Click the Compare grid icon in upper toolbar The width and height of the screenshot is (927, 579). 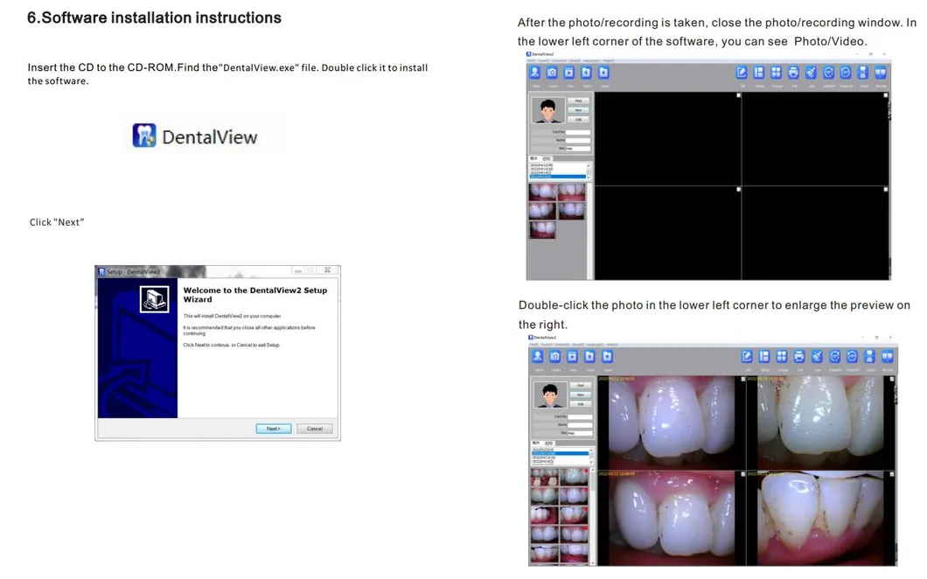pyautogui.click(x=776, y=73)
